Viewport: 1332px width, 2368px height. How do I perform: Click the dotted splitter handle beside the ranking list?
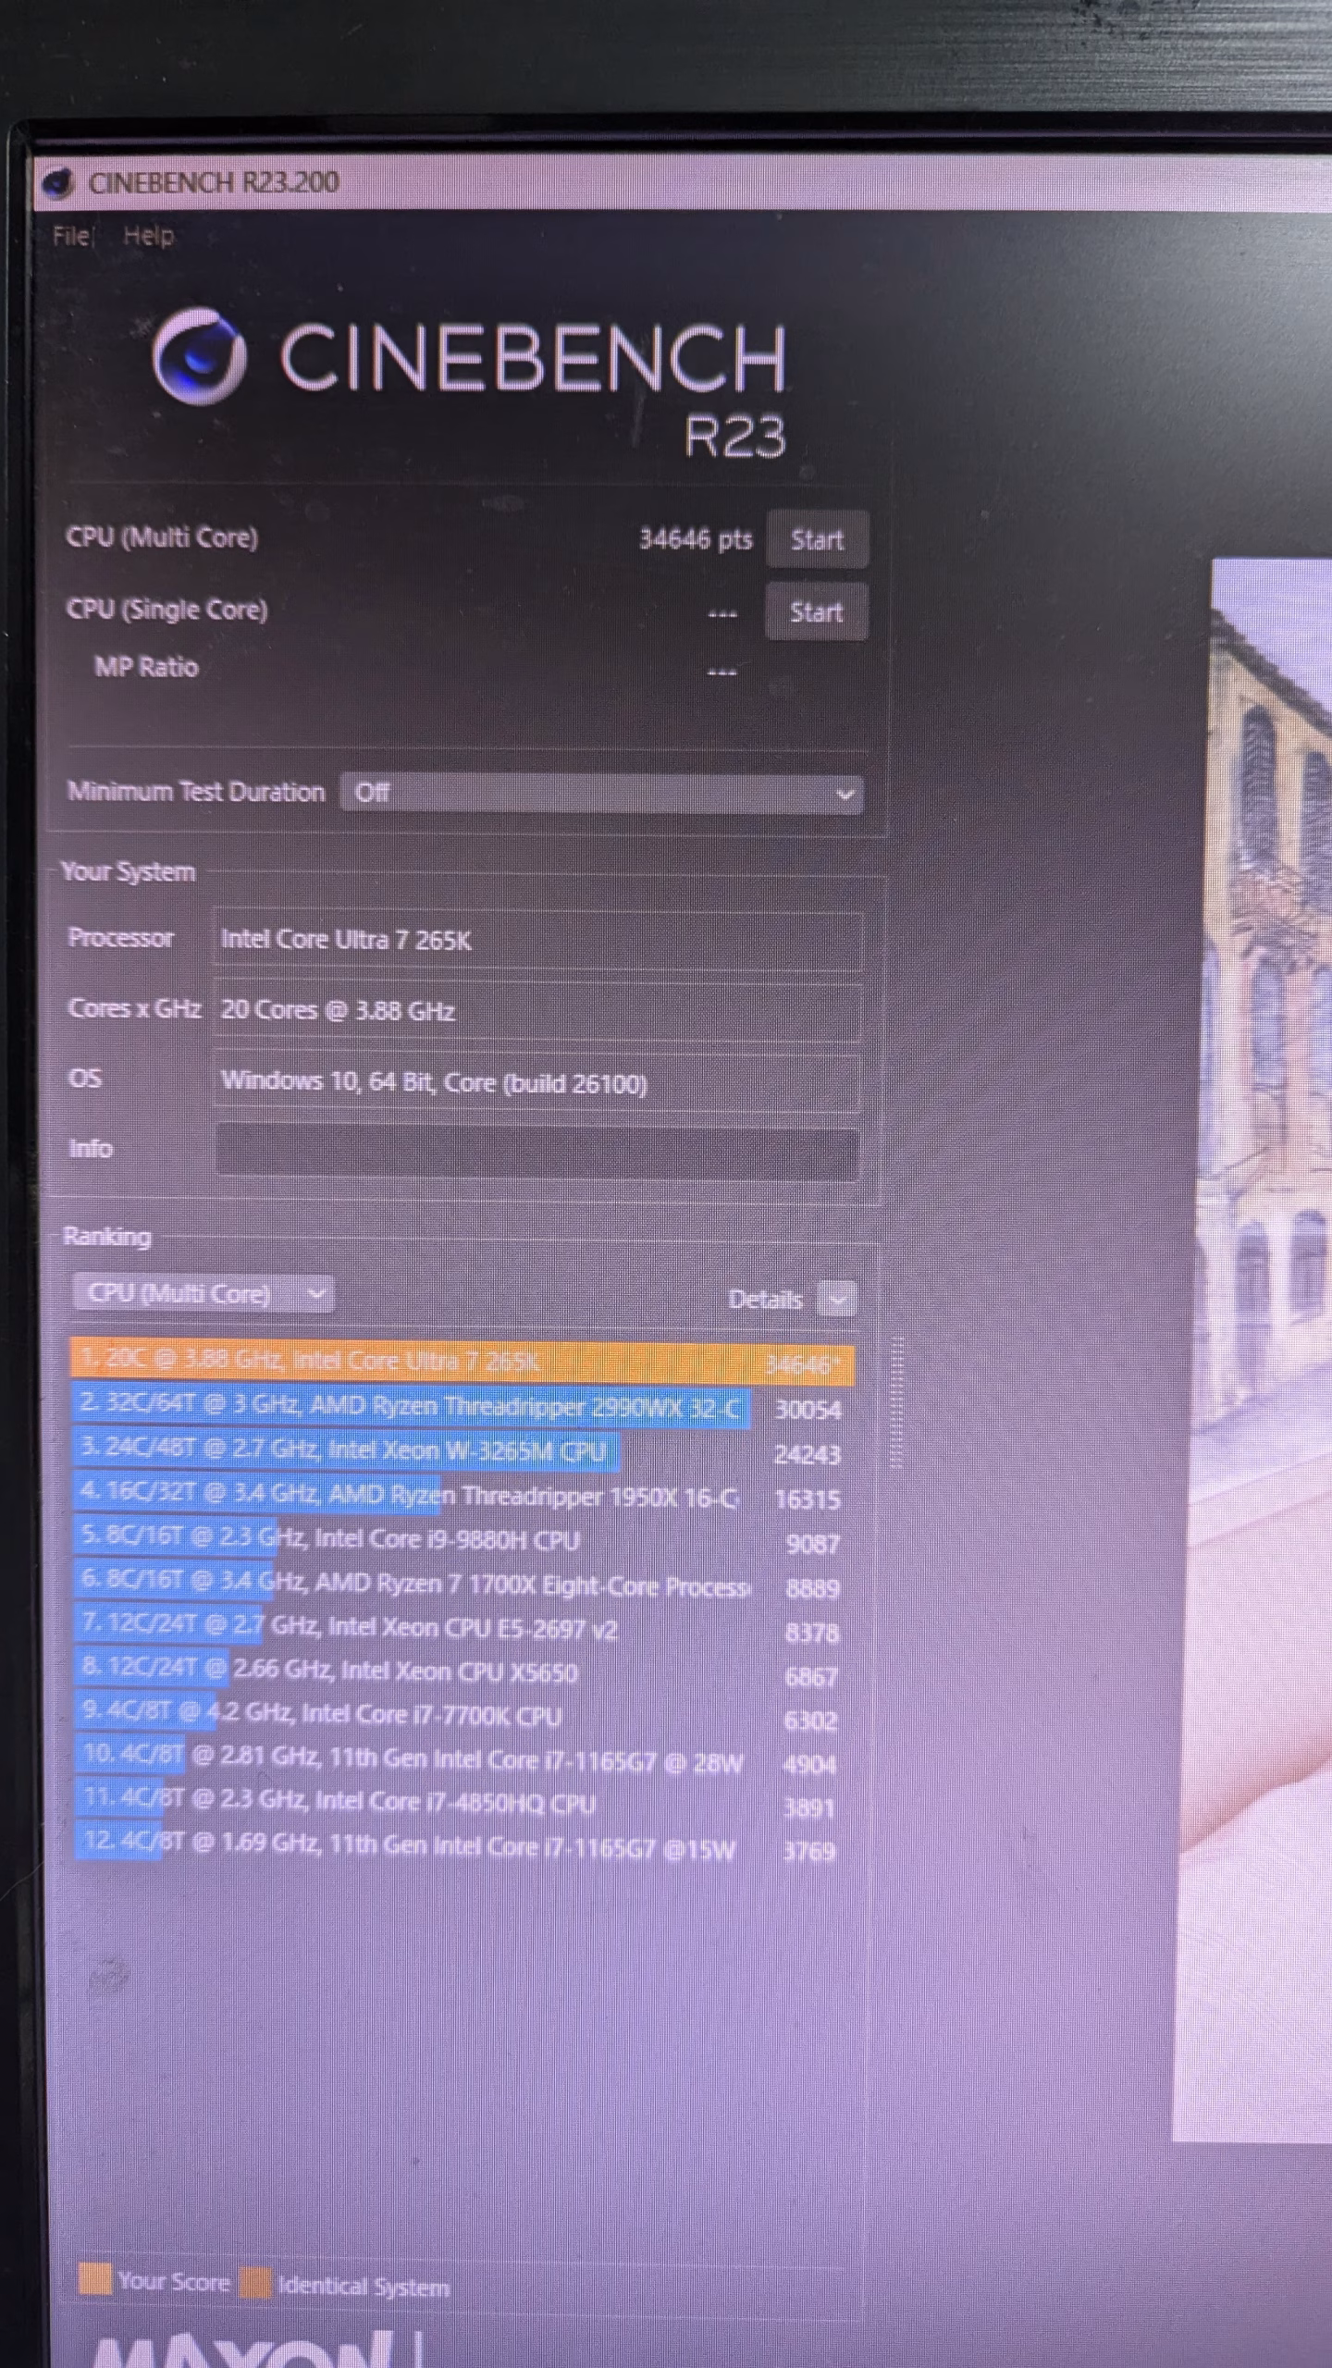[896, 1401]
